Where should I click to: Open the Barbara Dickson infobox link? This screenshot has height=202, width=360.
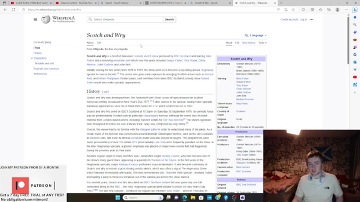pos(245,99)
